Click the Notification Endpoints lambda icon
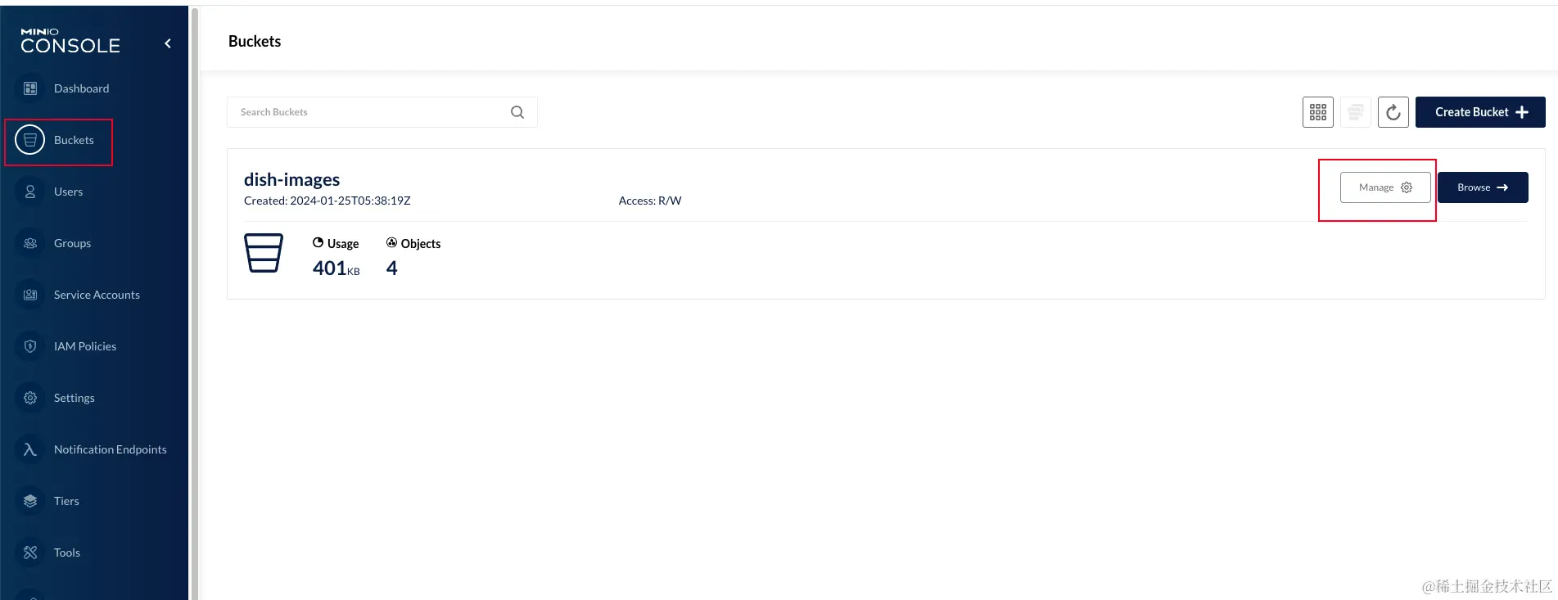 click(x=30, y=449)
